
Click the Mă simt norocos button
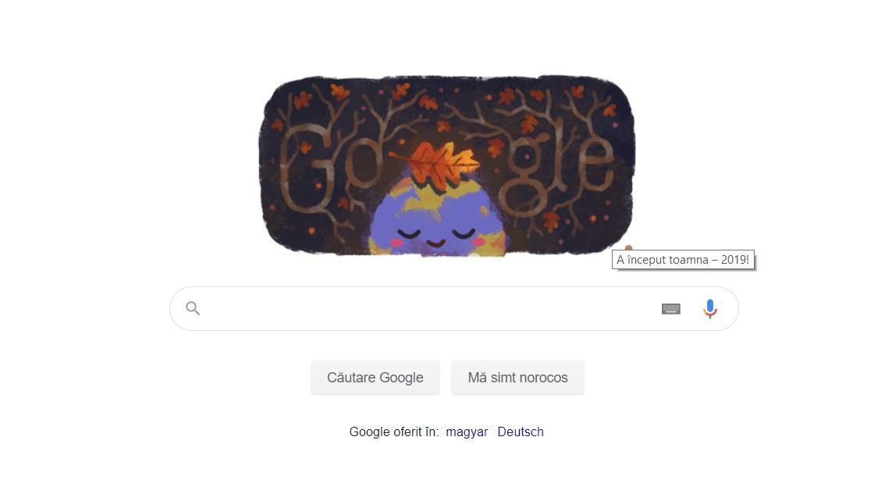(x=517, y=378)
